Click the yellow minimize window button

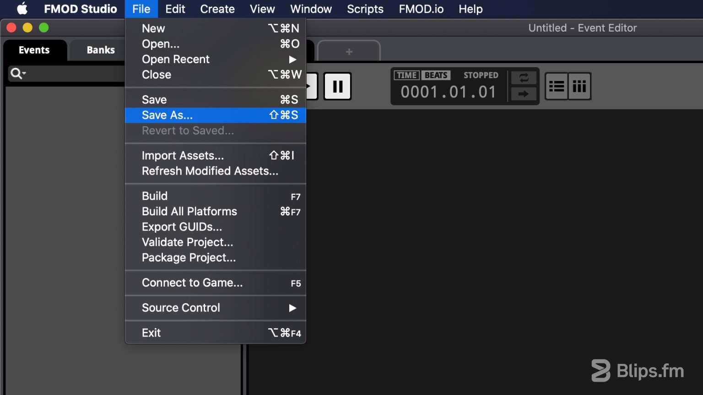[x=27, y=28]
